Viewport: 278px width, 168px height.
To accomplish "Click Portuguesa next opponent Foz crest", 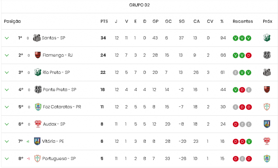I will (x=267, y=158).
